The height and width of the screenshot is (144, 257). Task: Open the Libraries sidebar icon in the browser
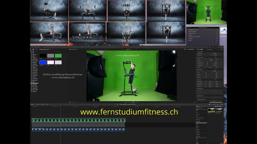(31, 50)
